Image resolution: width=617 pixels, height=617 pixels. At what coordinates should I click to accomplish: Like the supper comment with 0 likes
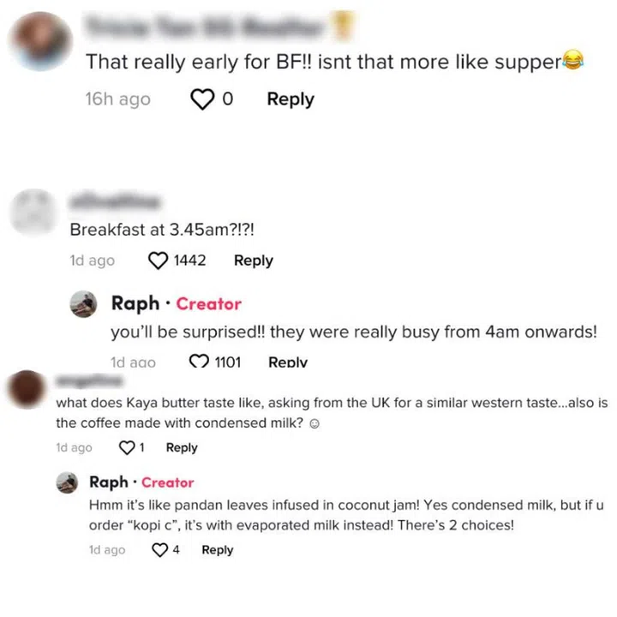(202, 99)
